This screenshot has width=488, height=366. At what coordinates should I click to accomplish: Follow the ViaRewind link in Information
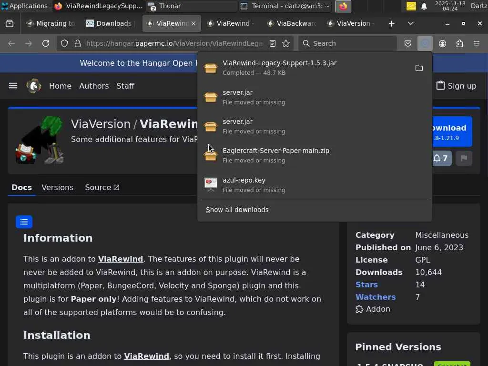pos(121,259)
